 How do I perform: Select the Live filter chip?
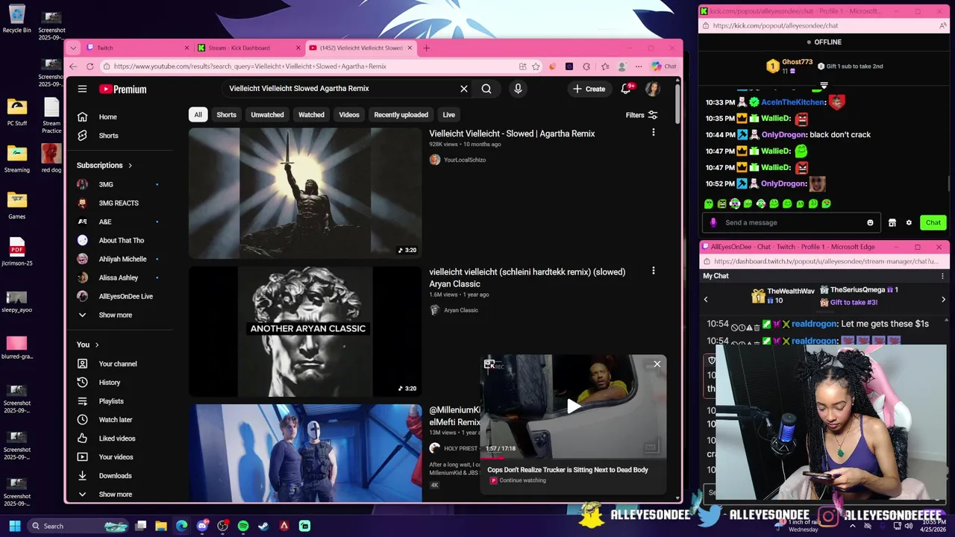[x=448, y=115]
